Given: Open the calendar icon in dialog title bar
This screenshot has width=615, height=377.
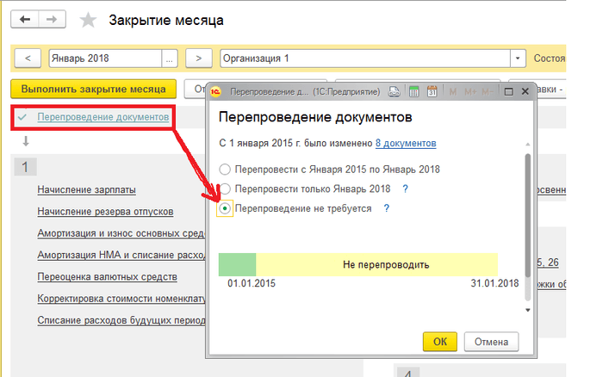Looking at the screenshot, I should point(432,90).
